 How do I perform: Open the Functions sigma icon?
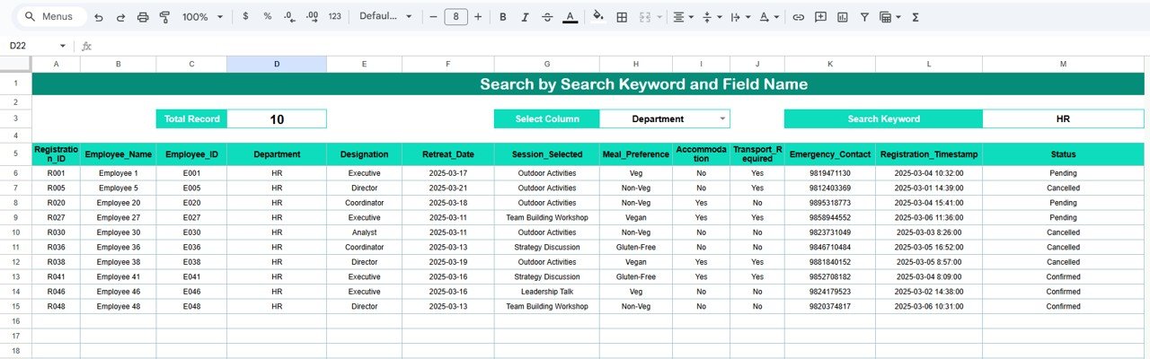click(916, 17)
